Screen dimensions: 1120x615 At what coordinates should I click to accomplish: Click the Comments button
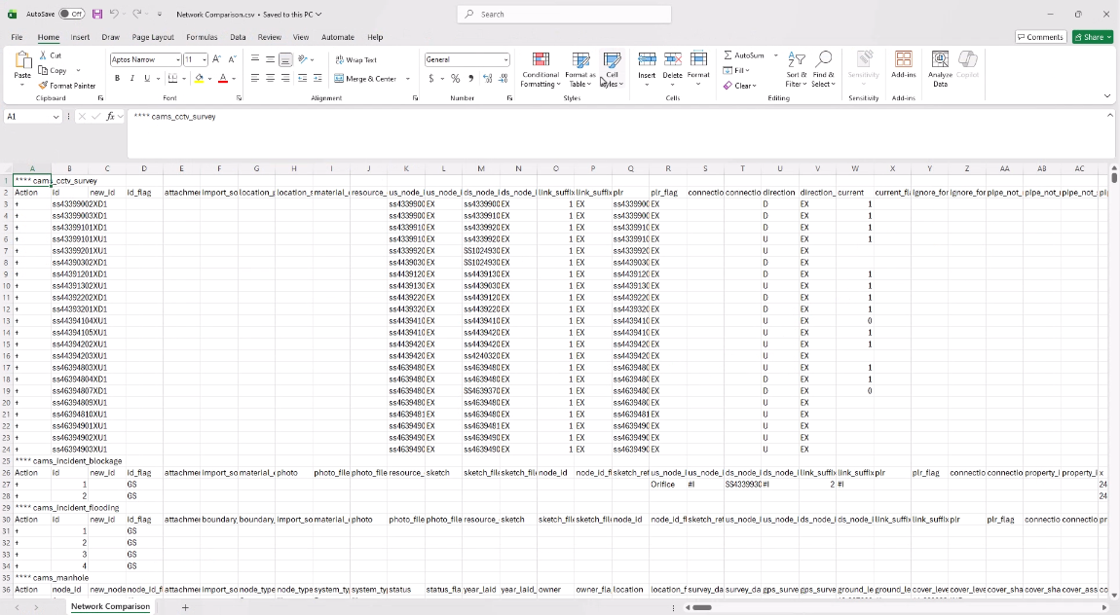[1040, 36]
